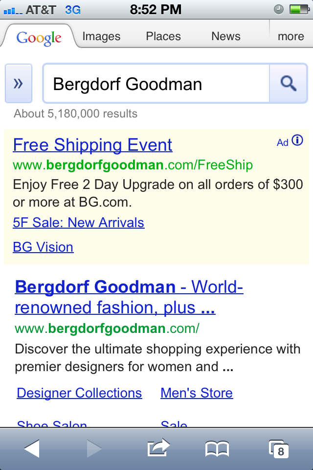313x470 pixels.
Task: Switch to the Images tab
Action: [101, 36]
